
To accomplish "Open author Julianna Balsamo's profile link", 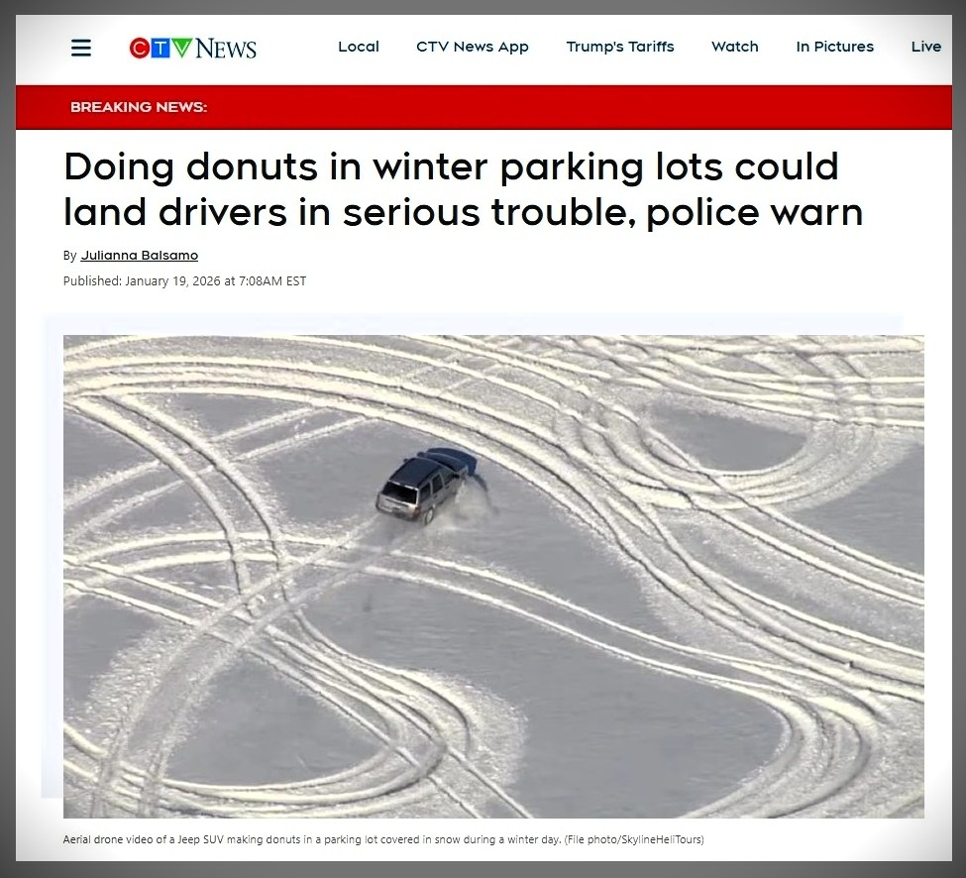I will pyautogui.click(x=140, y=255).
